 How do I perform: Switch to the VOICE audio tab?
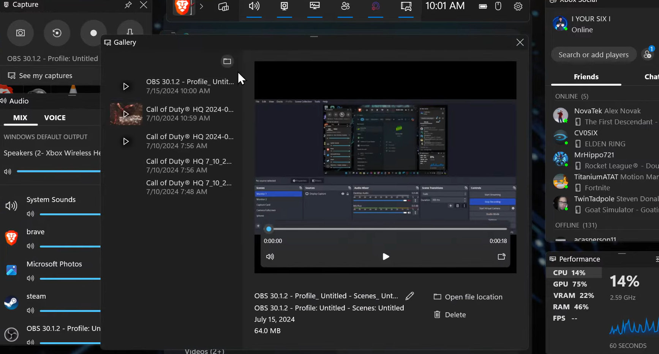(x=55, y=118)
